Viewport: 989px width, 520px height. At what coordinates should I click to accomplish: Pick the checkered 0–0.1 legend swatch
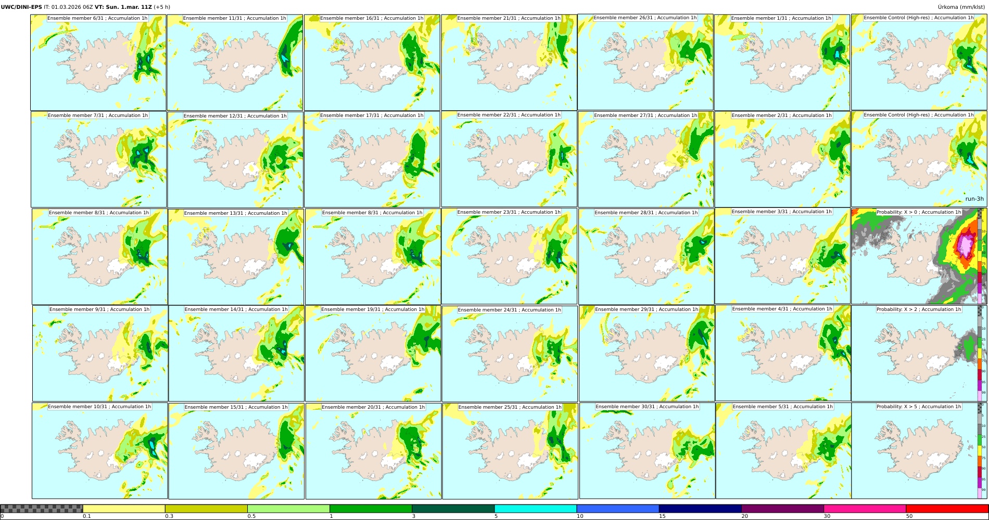42,509
